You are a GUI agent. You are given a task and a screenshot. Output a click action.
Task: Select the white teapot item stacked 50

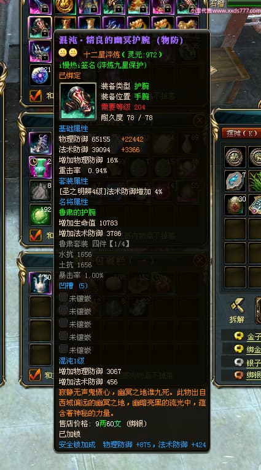point(41,283)
